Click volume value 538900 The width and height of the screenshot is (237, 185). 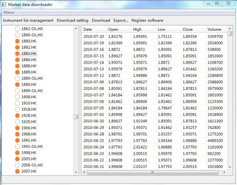click(x=214, y=50)
